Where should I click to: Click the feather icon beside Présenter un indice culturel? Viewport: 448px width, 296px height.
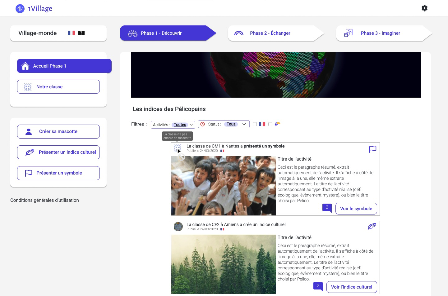[30, 152]
